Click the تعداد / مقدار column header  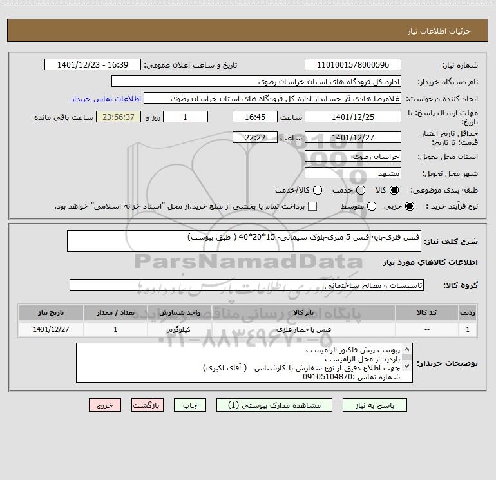point(115,312)
